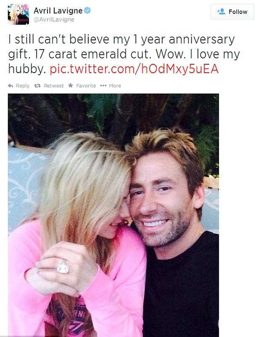Click the favorite star icon
The width and height of the screenshot is (266, 337).
(71, 85)
